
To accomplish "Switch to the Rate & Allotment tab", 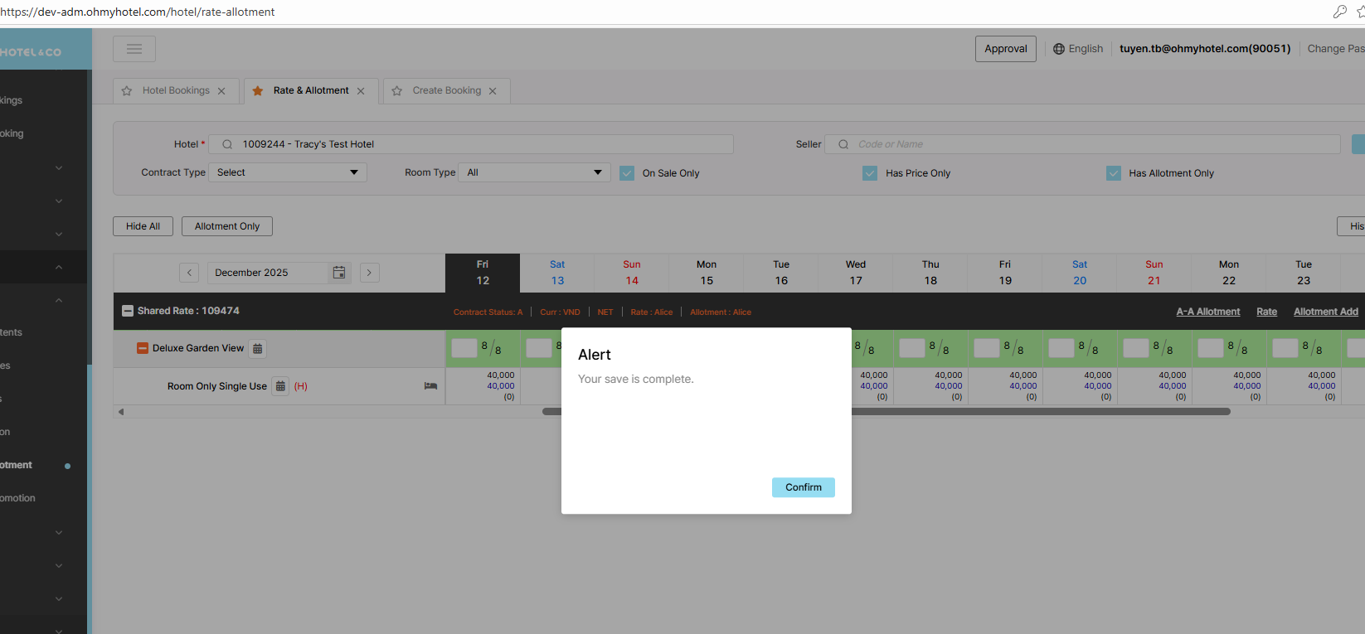I will 311,91.
